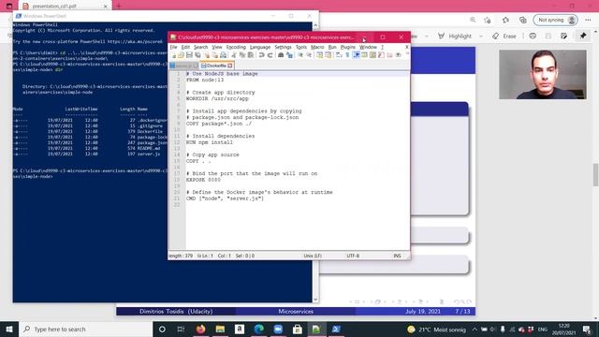Viewport: 599px width, 337px height.
Task: Open a new Edge tab with plus button
Action: (119, 7)
